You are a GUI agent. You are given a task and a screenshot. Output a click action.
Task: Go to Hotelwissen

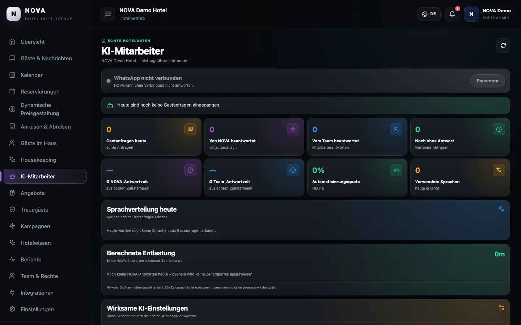45,243
